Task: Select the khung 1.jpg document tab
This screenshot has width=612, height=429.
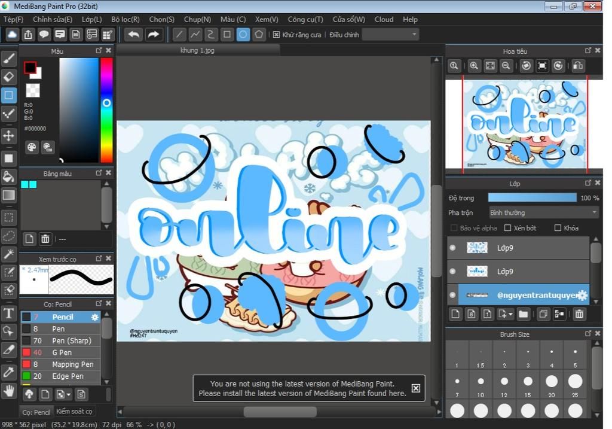Action: [x=197, y=50]
